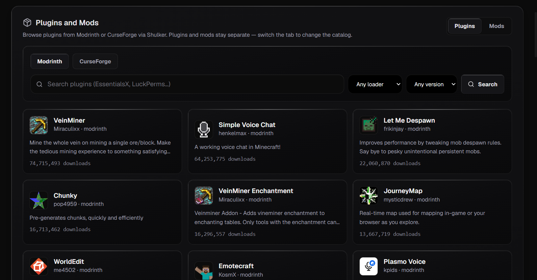Click the Chunky star icon
This screenshot has height=280, width=537.
point(39,200)
